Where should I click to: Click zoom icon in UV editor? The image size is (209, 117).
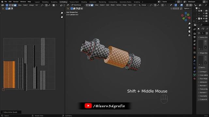tap(62, 13)
